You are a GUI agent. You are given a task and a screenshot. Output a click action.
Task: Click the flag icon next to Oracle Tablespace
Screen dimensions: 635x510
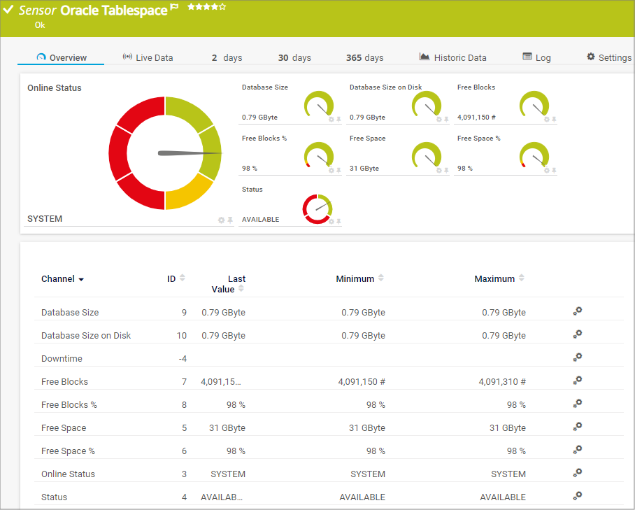click(x=174, y=8)
